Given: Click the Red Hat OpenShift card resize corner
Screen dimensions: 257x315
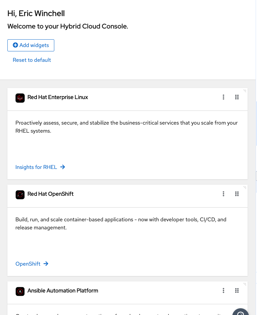Looking at the screenshot, I should pos(245,187).
